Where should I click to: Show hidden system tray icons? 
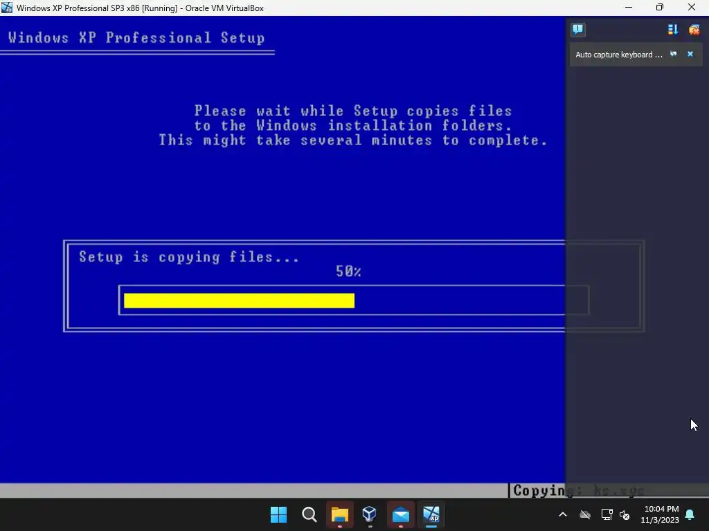tap(563, 514)
